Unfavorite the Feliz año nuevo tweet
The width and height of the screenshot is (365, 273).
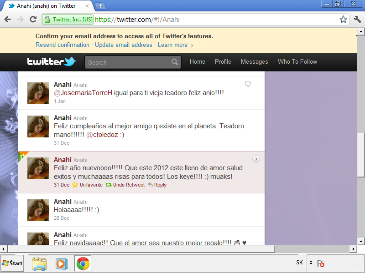pos(88,185)
